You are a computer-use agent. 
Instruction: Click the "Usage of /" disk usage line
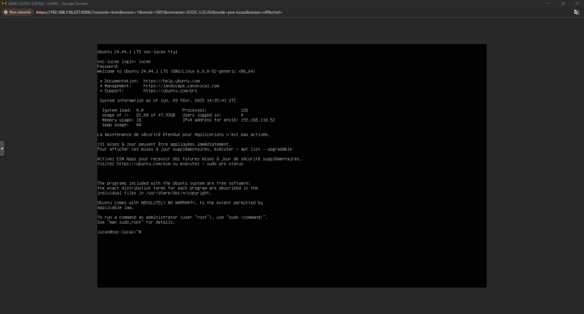click(x=139, y=115)
